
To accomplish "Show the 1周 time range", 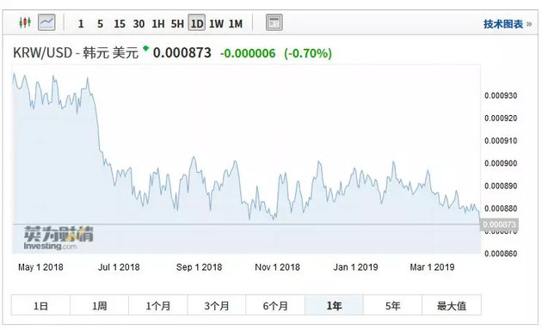I will point(100,305).
